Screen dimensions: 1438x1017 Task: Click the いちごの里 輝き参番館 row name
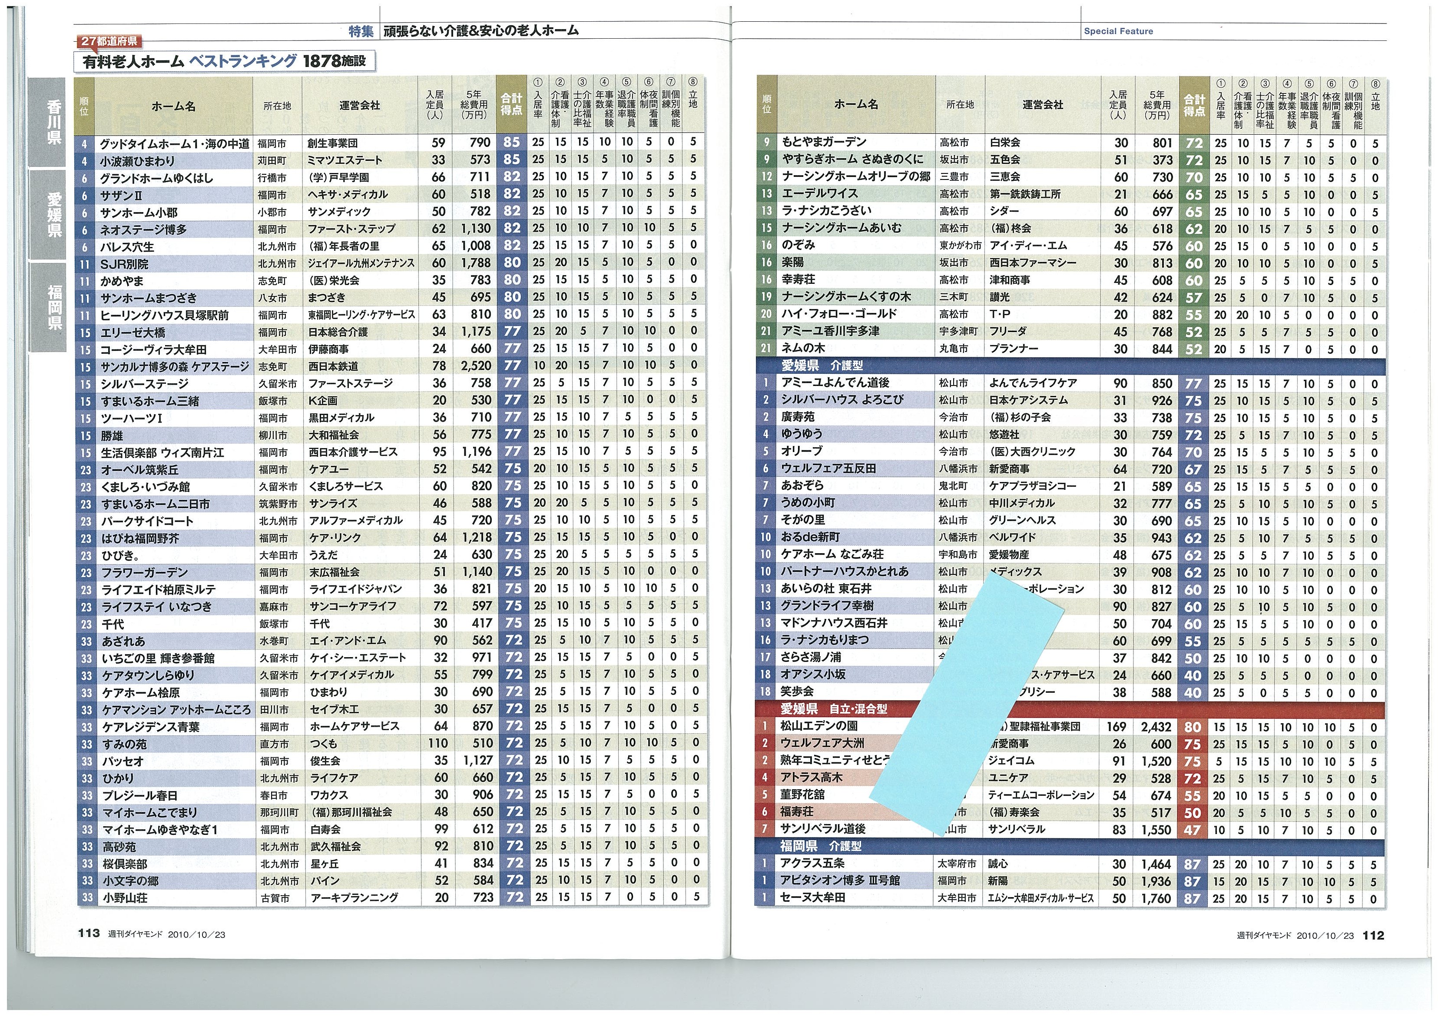pos(159,658)
